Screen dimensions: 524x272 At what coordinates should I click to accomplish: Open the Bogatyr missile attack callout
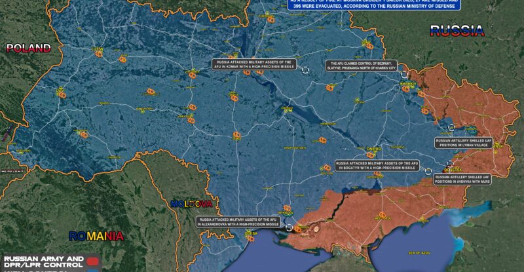(376, 165)
